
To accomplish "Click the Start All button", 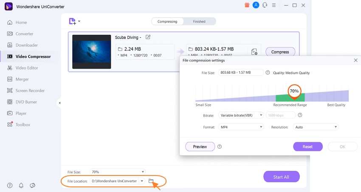I will click(x=281, y=177).
